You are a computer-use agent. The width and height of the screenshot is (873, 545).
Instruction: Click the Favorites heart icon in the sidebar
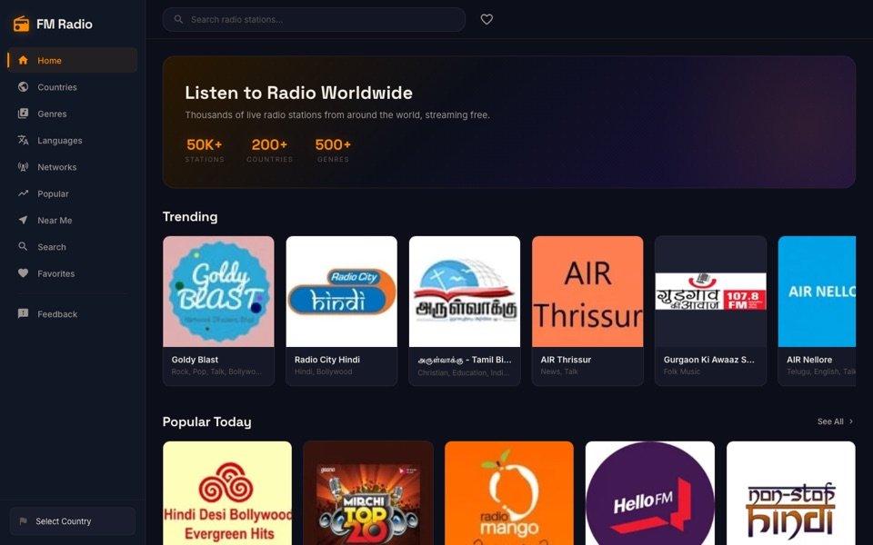23,273
